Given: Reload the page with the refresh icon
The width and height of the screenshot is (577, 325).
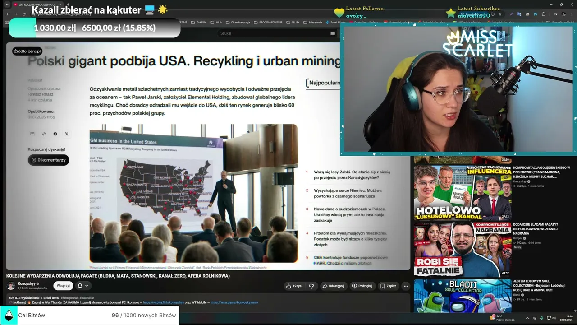Looking at the screenshot, I should [24, 14].
